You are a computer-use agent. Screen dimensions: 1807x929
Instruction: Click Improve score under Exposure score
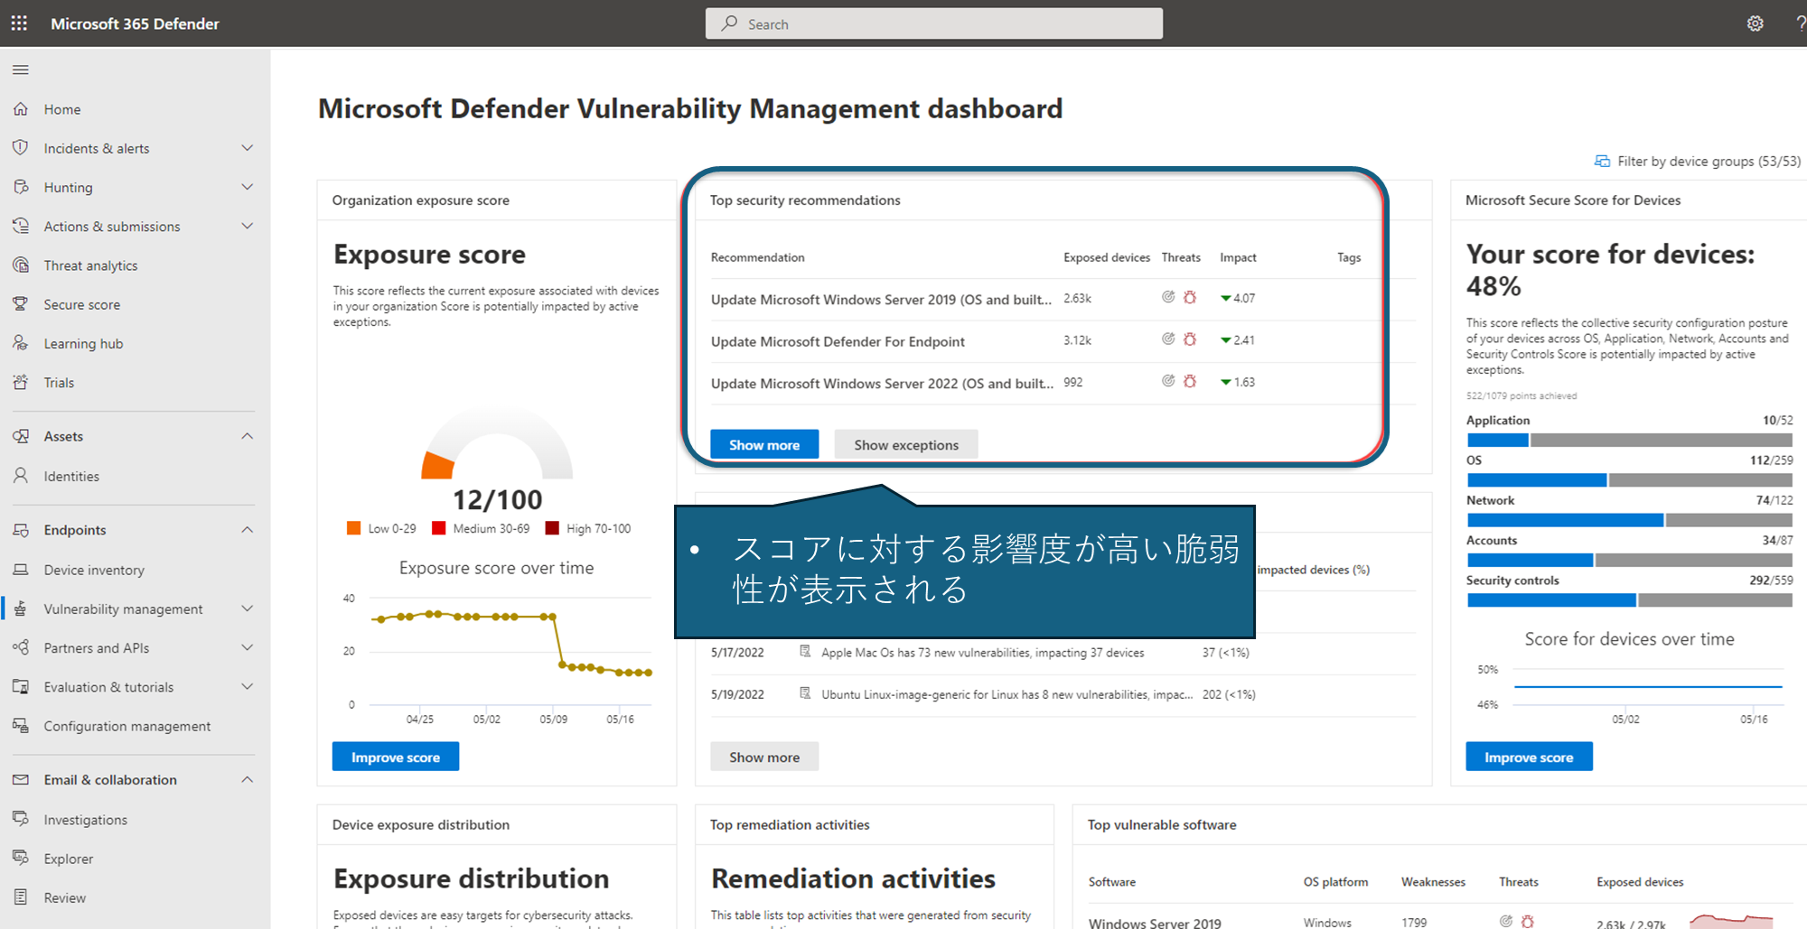coord(396,757)
